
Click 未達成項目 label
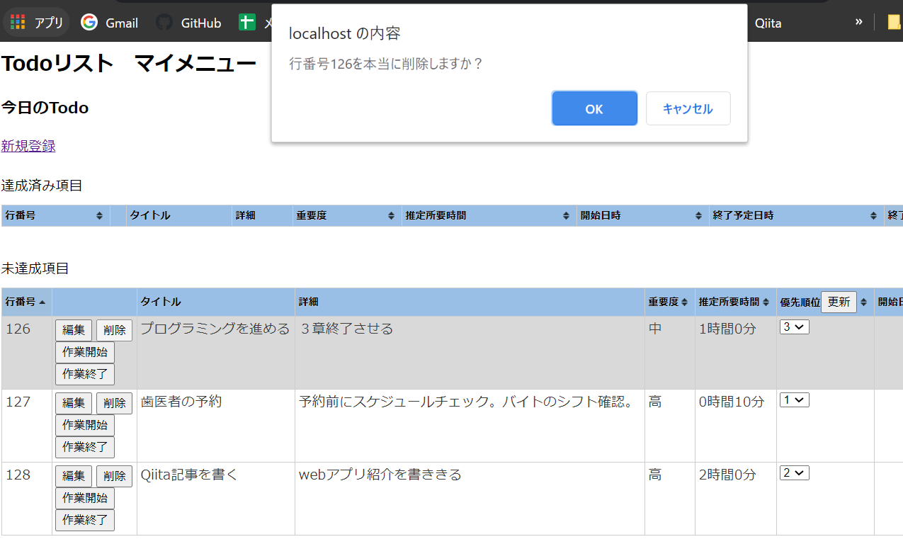[x=35, y=268]
